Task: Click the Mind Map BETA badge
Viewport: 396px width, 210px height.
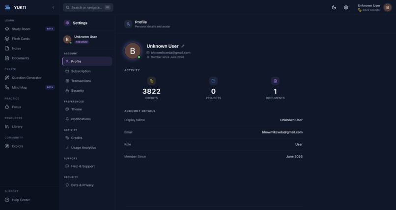Action: [x=50, y=87]
